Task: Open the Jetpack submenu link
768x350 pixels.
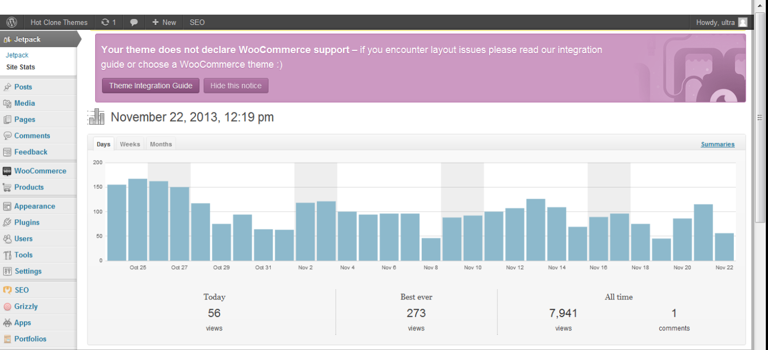Action: point(17,55)
